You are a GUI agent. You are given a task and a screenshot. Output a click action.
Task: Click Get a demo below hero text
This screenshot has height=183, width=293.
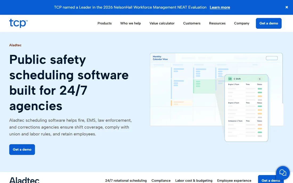22,149
